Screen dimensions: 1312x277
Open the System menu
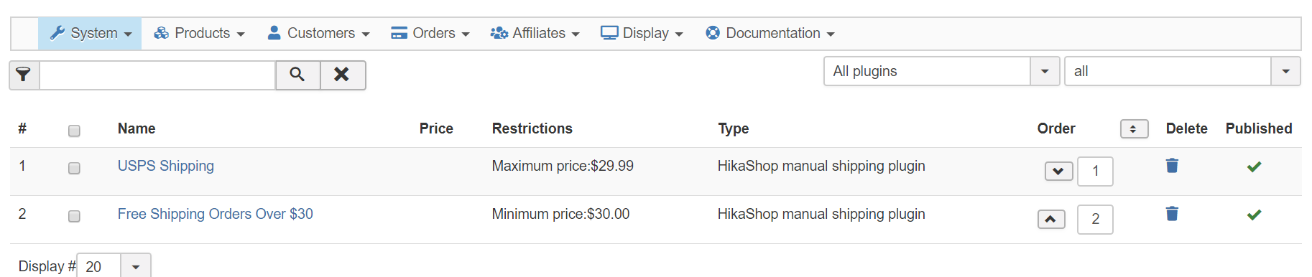(91, 34)
